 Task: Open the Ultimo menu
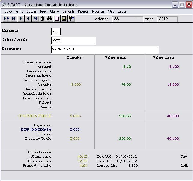coord(55,11)
